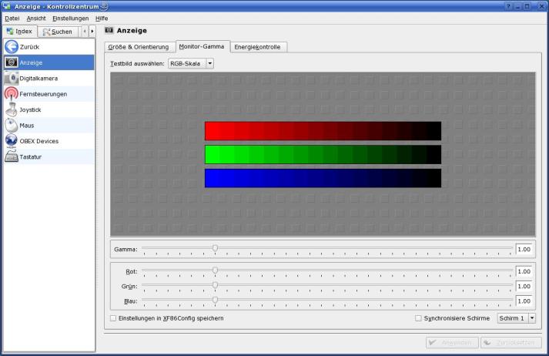Open the Maus mouse icon
Image resolution: width=549 pixels, height=356 pixels.
pyautogui.click(x=12, y=126)
